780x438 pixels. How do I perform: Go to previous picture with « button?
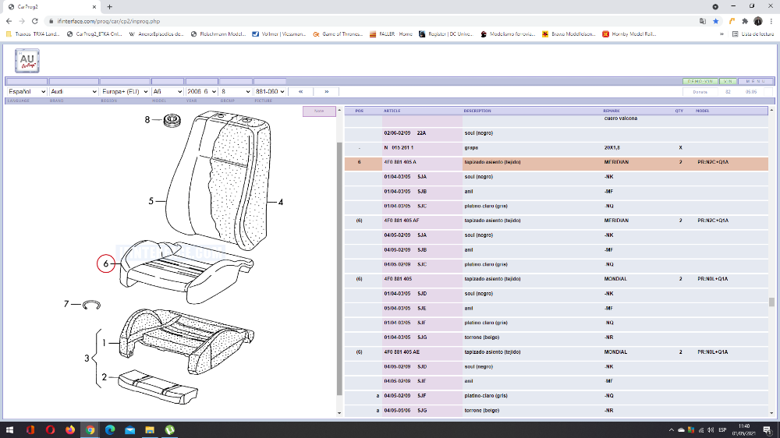pos(300,91)
